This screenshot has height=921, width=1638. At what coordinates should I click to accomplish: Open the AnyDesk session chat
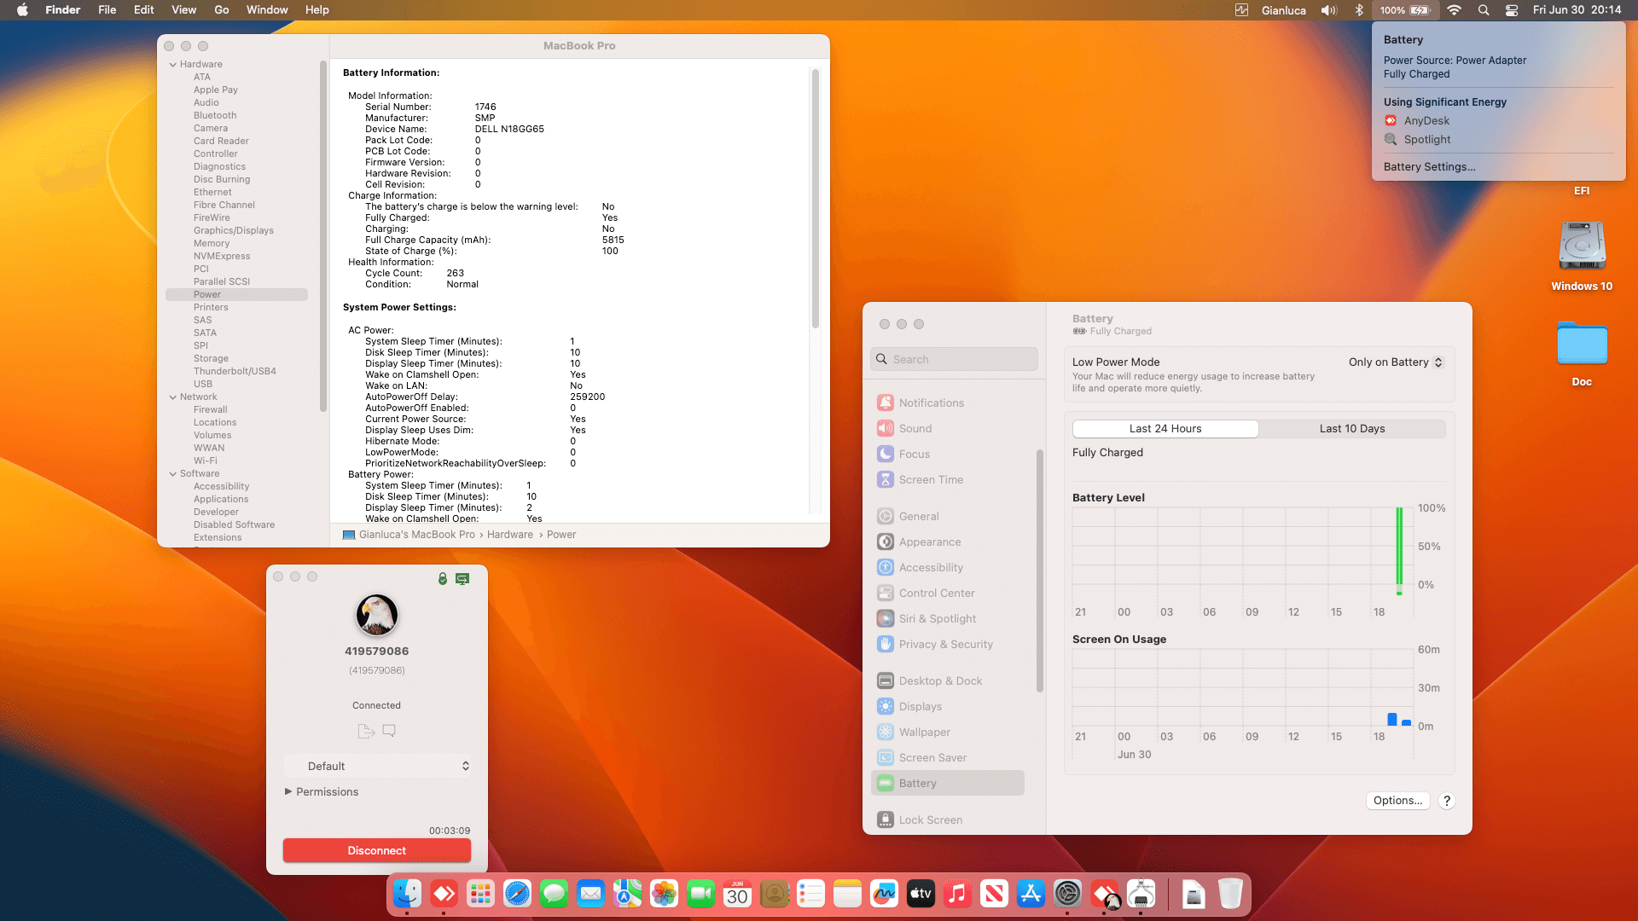click(x=390, y=731)
